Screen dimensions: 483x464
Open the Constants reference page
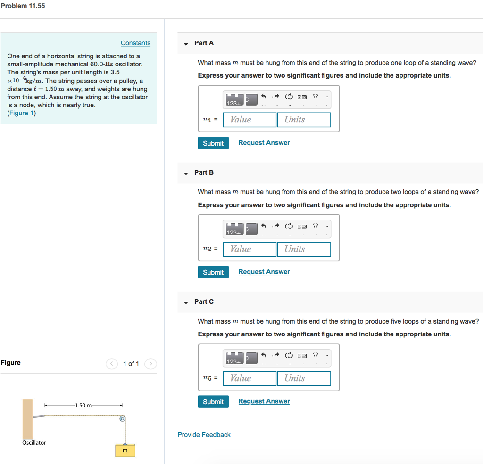[x=135, y=43]
